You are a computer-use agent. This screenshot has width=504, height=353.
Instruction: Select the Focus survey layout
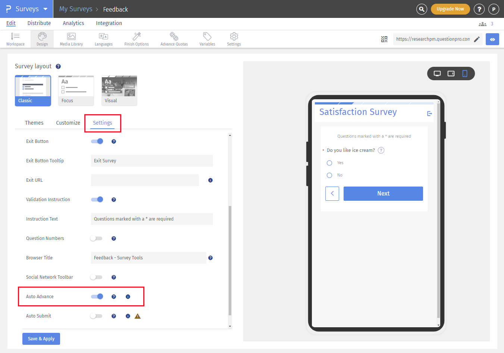76,90
